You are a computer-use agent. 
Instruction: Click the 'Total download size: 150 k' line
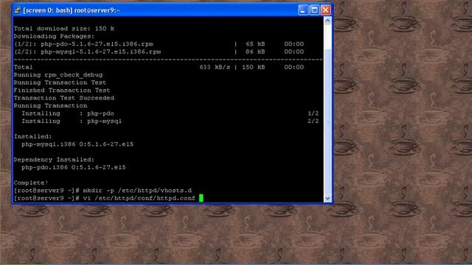coord(64,29)
